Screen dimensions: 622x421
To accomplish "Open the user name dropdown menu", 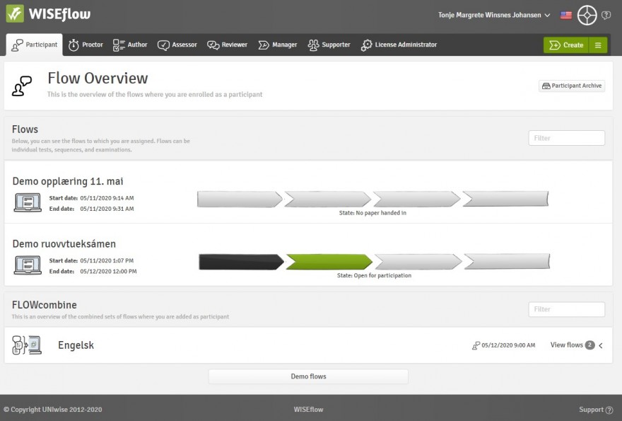I will tap(494, 15).
